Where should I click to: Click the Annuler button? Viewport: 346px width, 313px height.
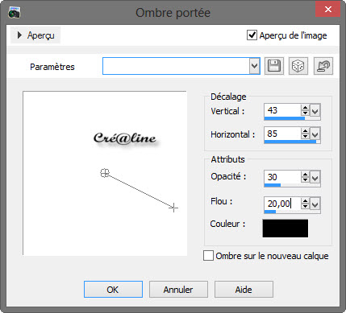178,290
